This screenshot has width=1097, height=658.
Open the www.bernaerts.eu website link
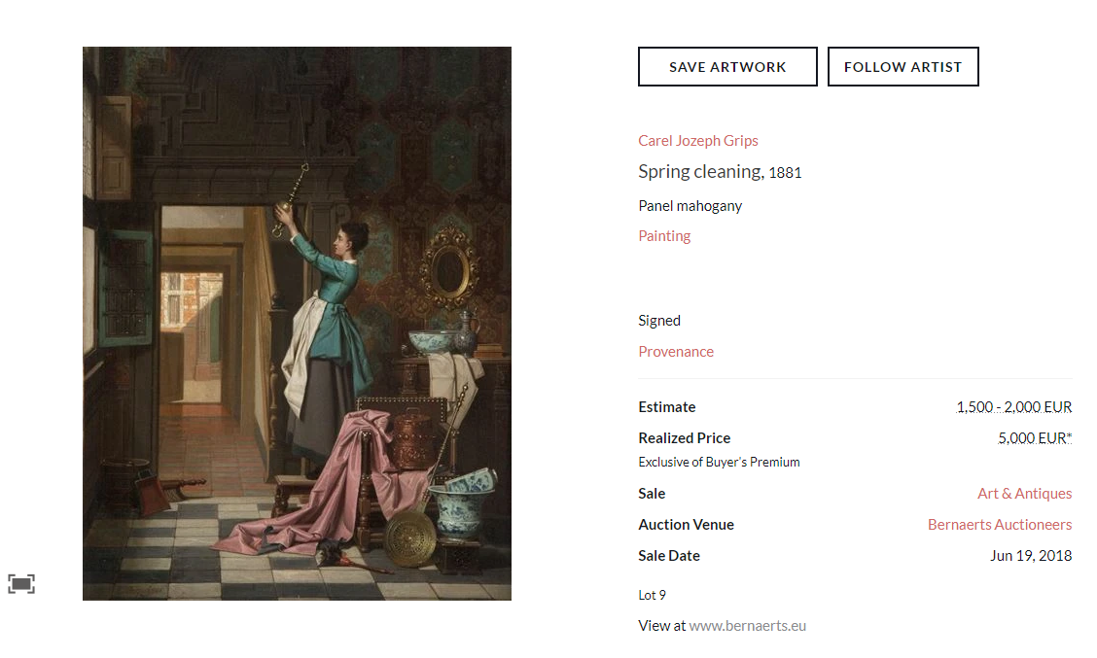pyautogui.click(x=747, y=626)
